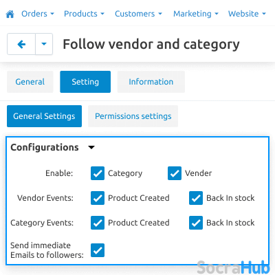Open the Products menu

[84, 14]
